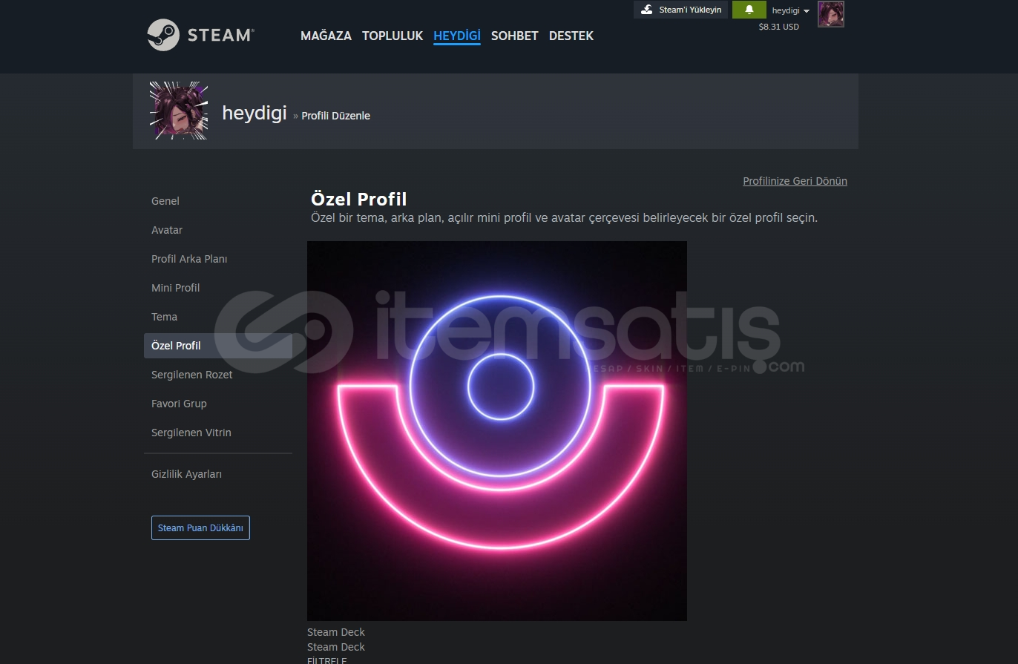Open the TOPLULUK menu

[x=393, y=36]
